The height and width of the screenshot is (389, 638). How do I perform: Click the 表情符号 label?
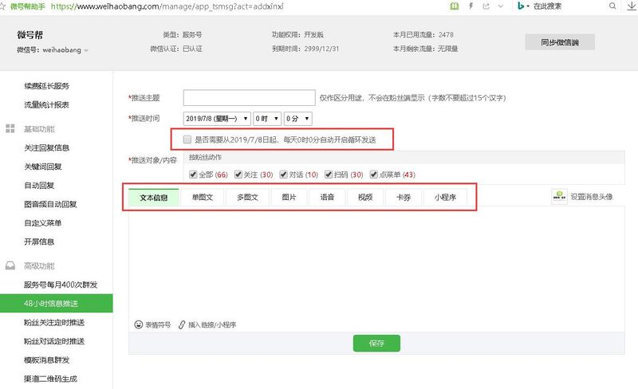click(x=158, y=324)
